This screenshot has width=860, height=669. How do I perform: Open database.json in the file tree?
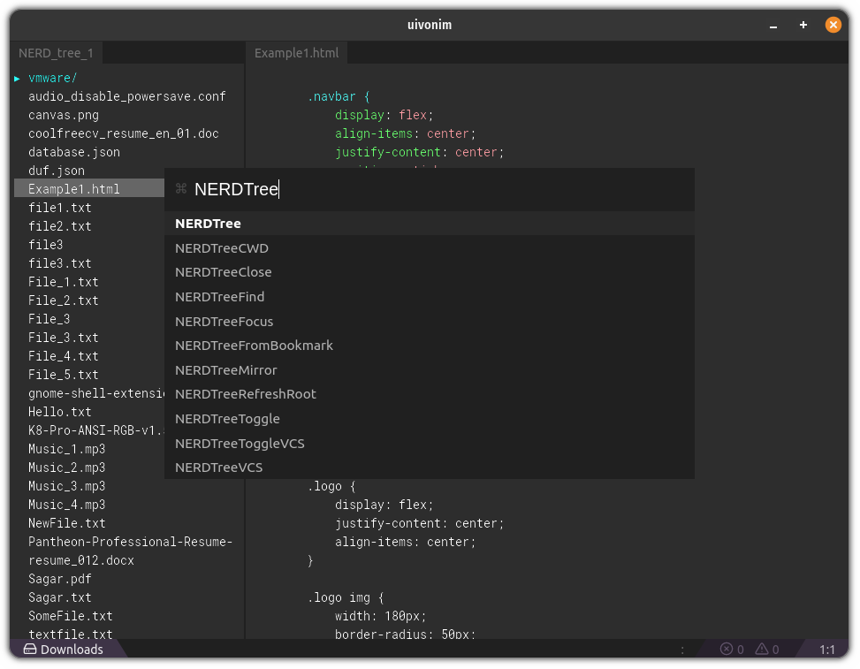[74, 152]
